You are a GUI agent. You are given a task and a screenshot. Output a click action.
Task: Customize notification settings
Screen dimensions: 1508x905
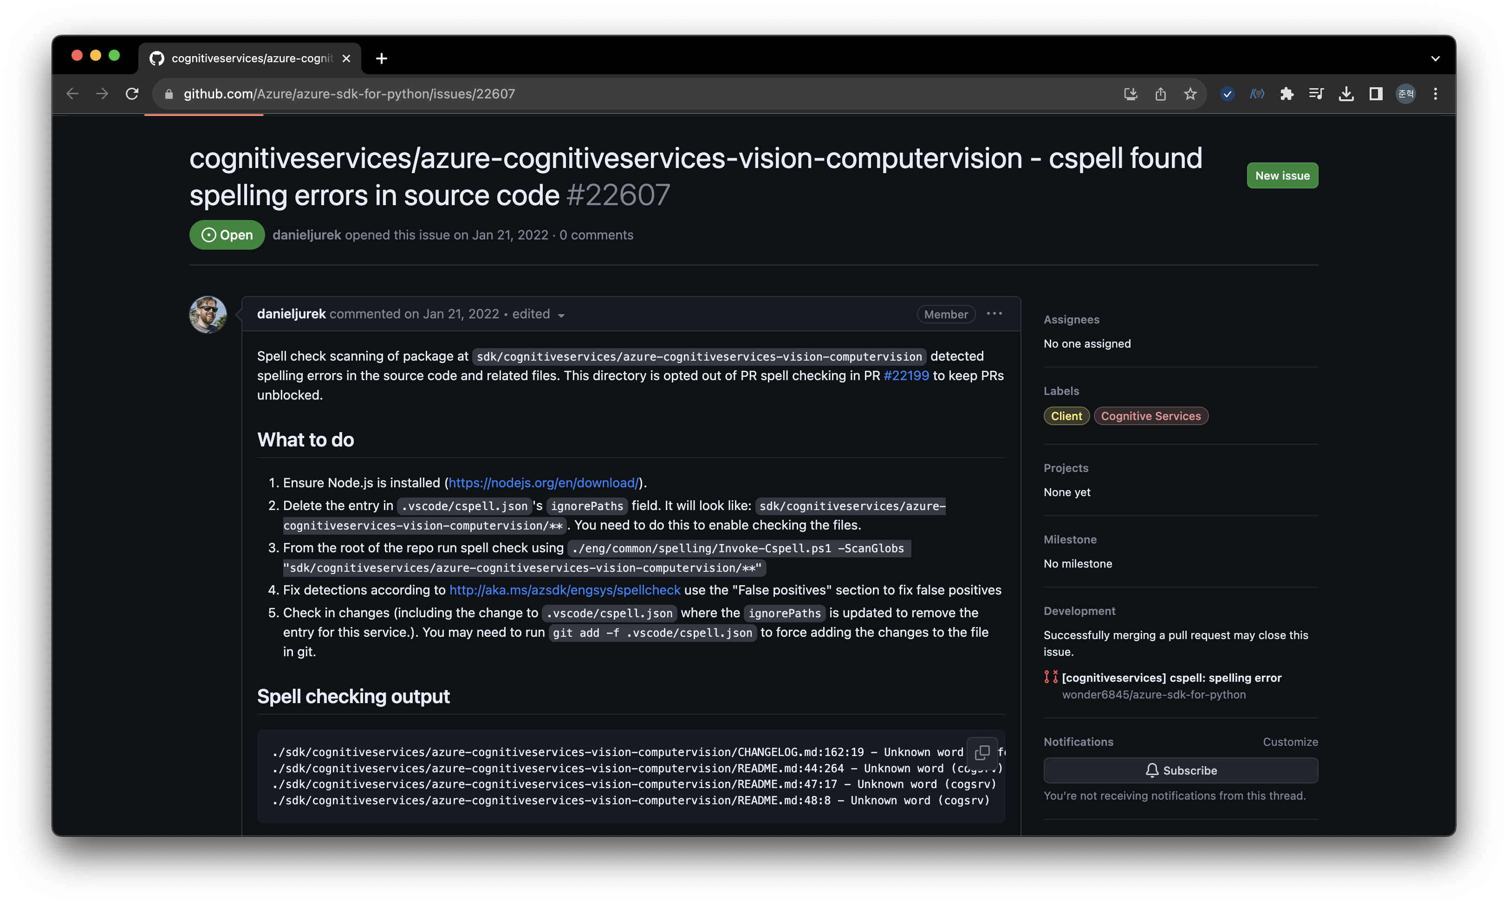1290,742
